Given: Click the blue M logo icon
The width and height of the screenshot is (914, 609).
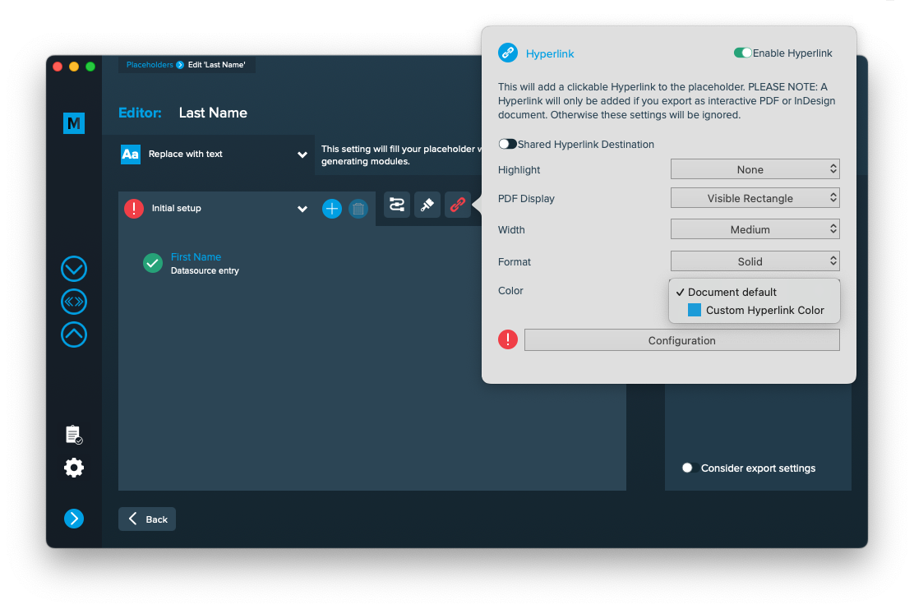Looking at the screenshot, I should pyautogui.click(x=74, y=123).
